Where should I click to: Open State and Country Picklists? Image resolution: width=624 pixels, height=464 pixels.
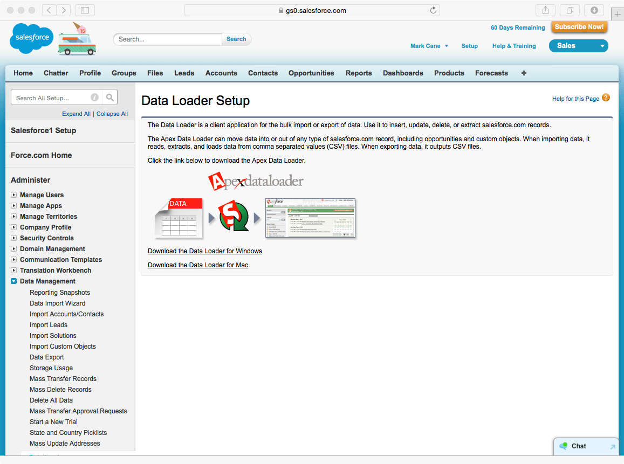[x=68, y=433]
